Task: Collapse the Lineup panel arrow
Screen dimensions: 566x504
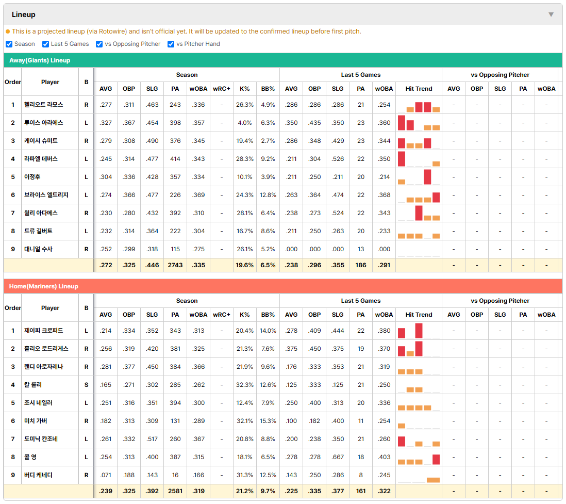Action: click(551, 14)
